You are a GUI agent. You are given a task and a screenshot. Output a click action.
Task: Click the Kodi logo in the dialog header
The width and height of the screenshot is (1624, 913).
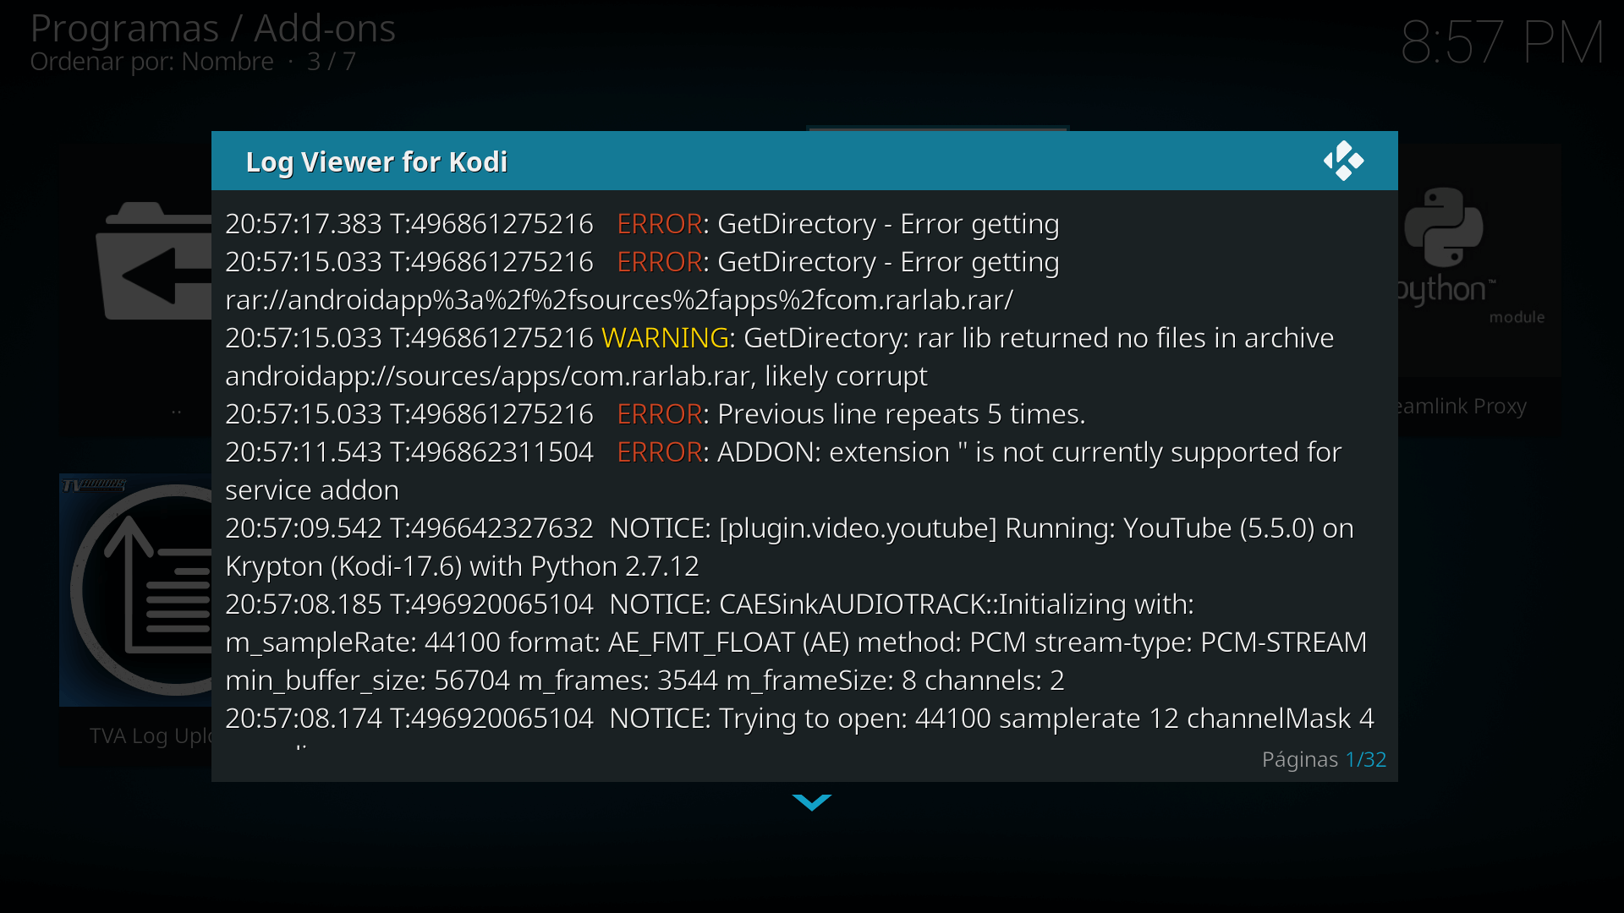point(1343,161)
